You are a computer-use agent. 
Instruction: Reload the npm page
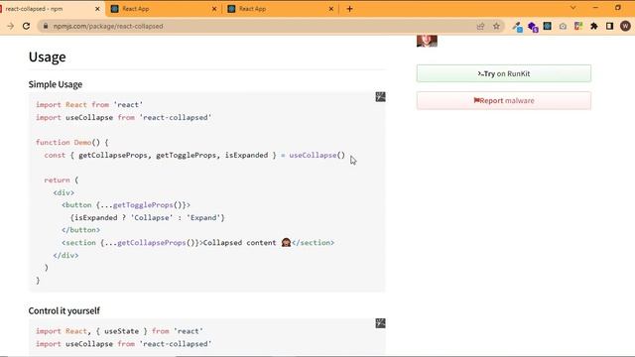point(27,27)
